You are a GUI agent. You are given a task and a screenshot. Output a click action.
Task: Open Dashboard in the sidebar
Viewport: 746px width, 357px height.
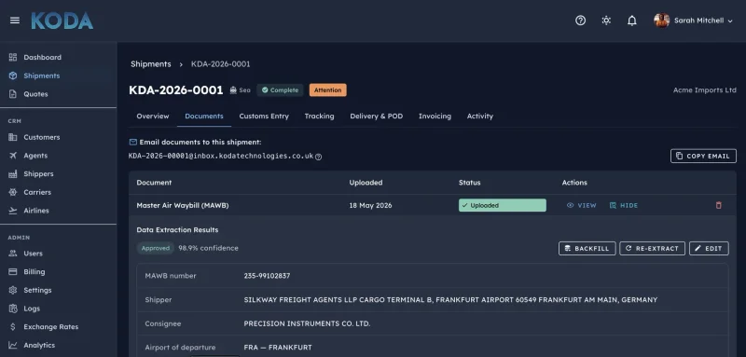coord(42,57)
